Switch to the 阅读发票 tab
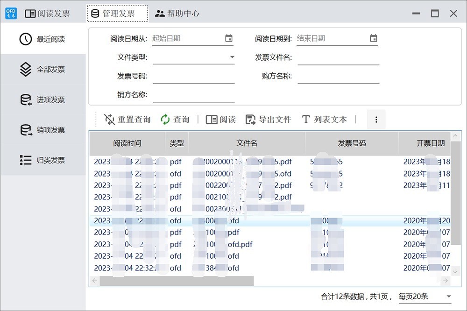The height and width of the screenshot is (311, 467). click(x=47, y=14)
